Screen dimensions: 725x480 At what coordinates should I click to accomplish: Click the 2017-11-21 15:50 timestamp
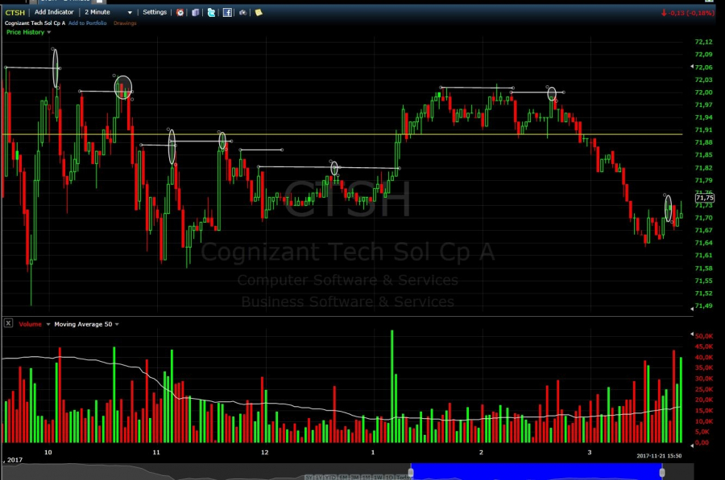659,456
